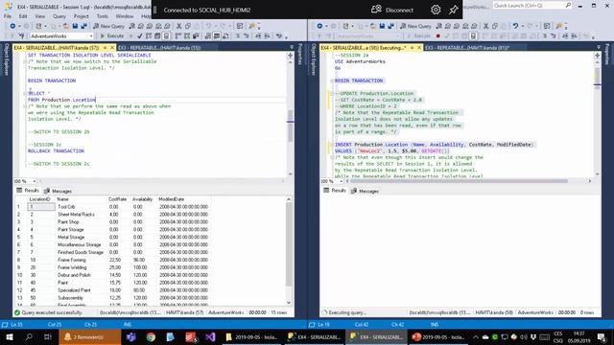Select LocationID cell 1 in results grid

41,207
